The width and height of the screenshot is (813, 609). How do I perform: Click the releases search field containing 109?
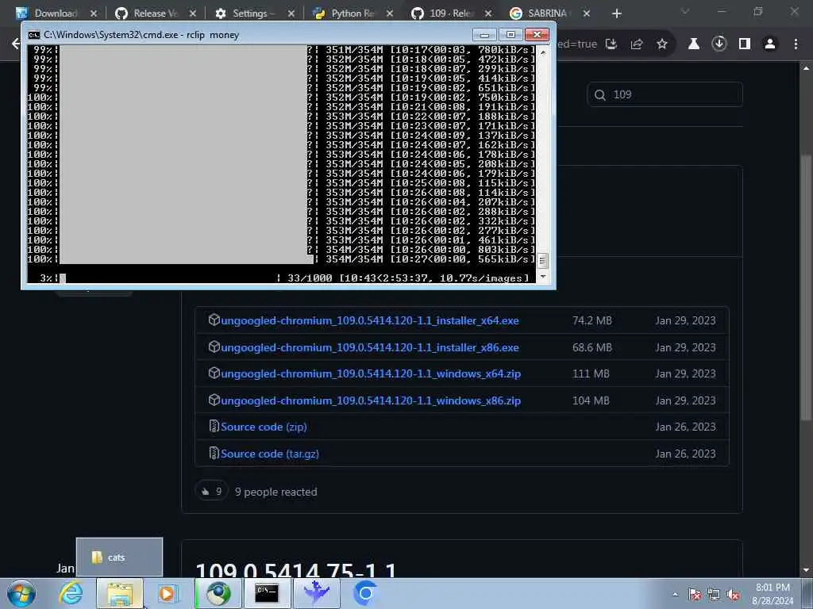tap(665, 95)
